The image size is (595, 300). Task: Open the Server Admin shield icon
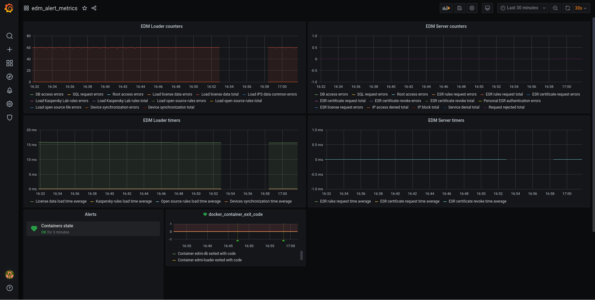click(10, 118)
